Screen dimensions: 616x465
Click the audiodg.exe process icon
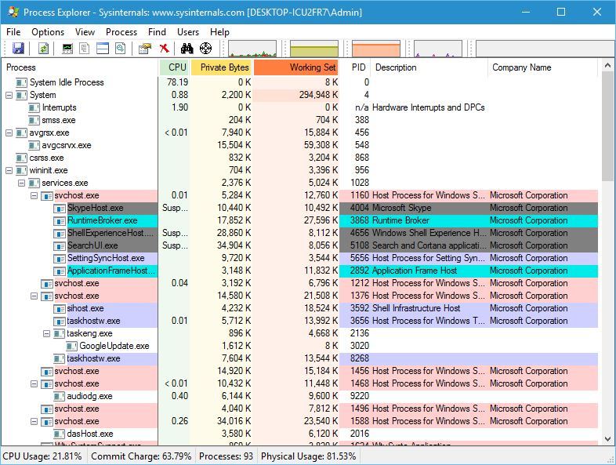click(59, 396)
